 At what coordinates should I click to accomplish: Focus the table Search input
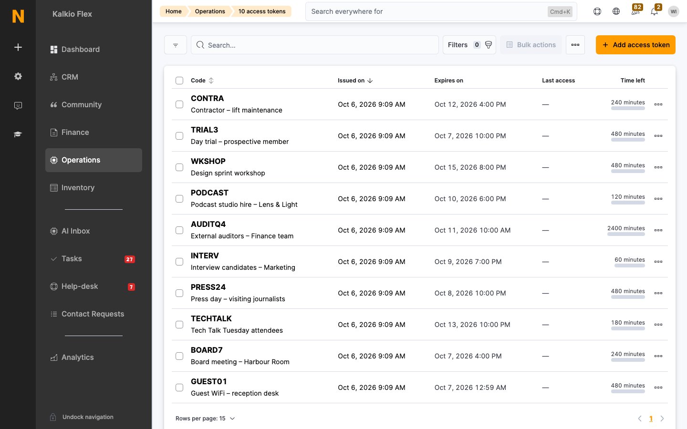pos(315,45)
